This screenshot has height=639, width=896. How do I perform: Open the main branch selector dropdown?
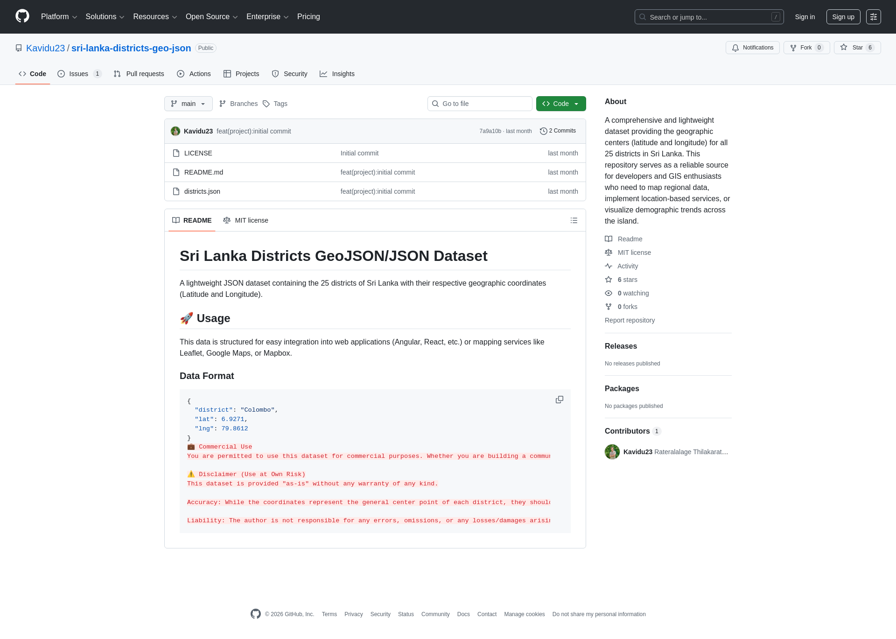click(189, 104)
